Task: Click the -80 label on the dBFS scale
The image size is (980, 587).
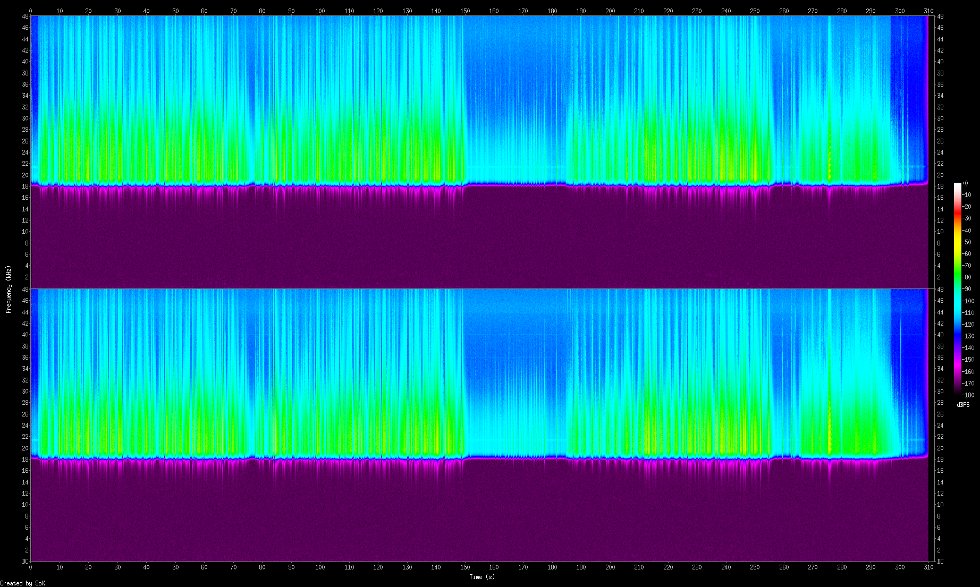Action: click(968, 277)
